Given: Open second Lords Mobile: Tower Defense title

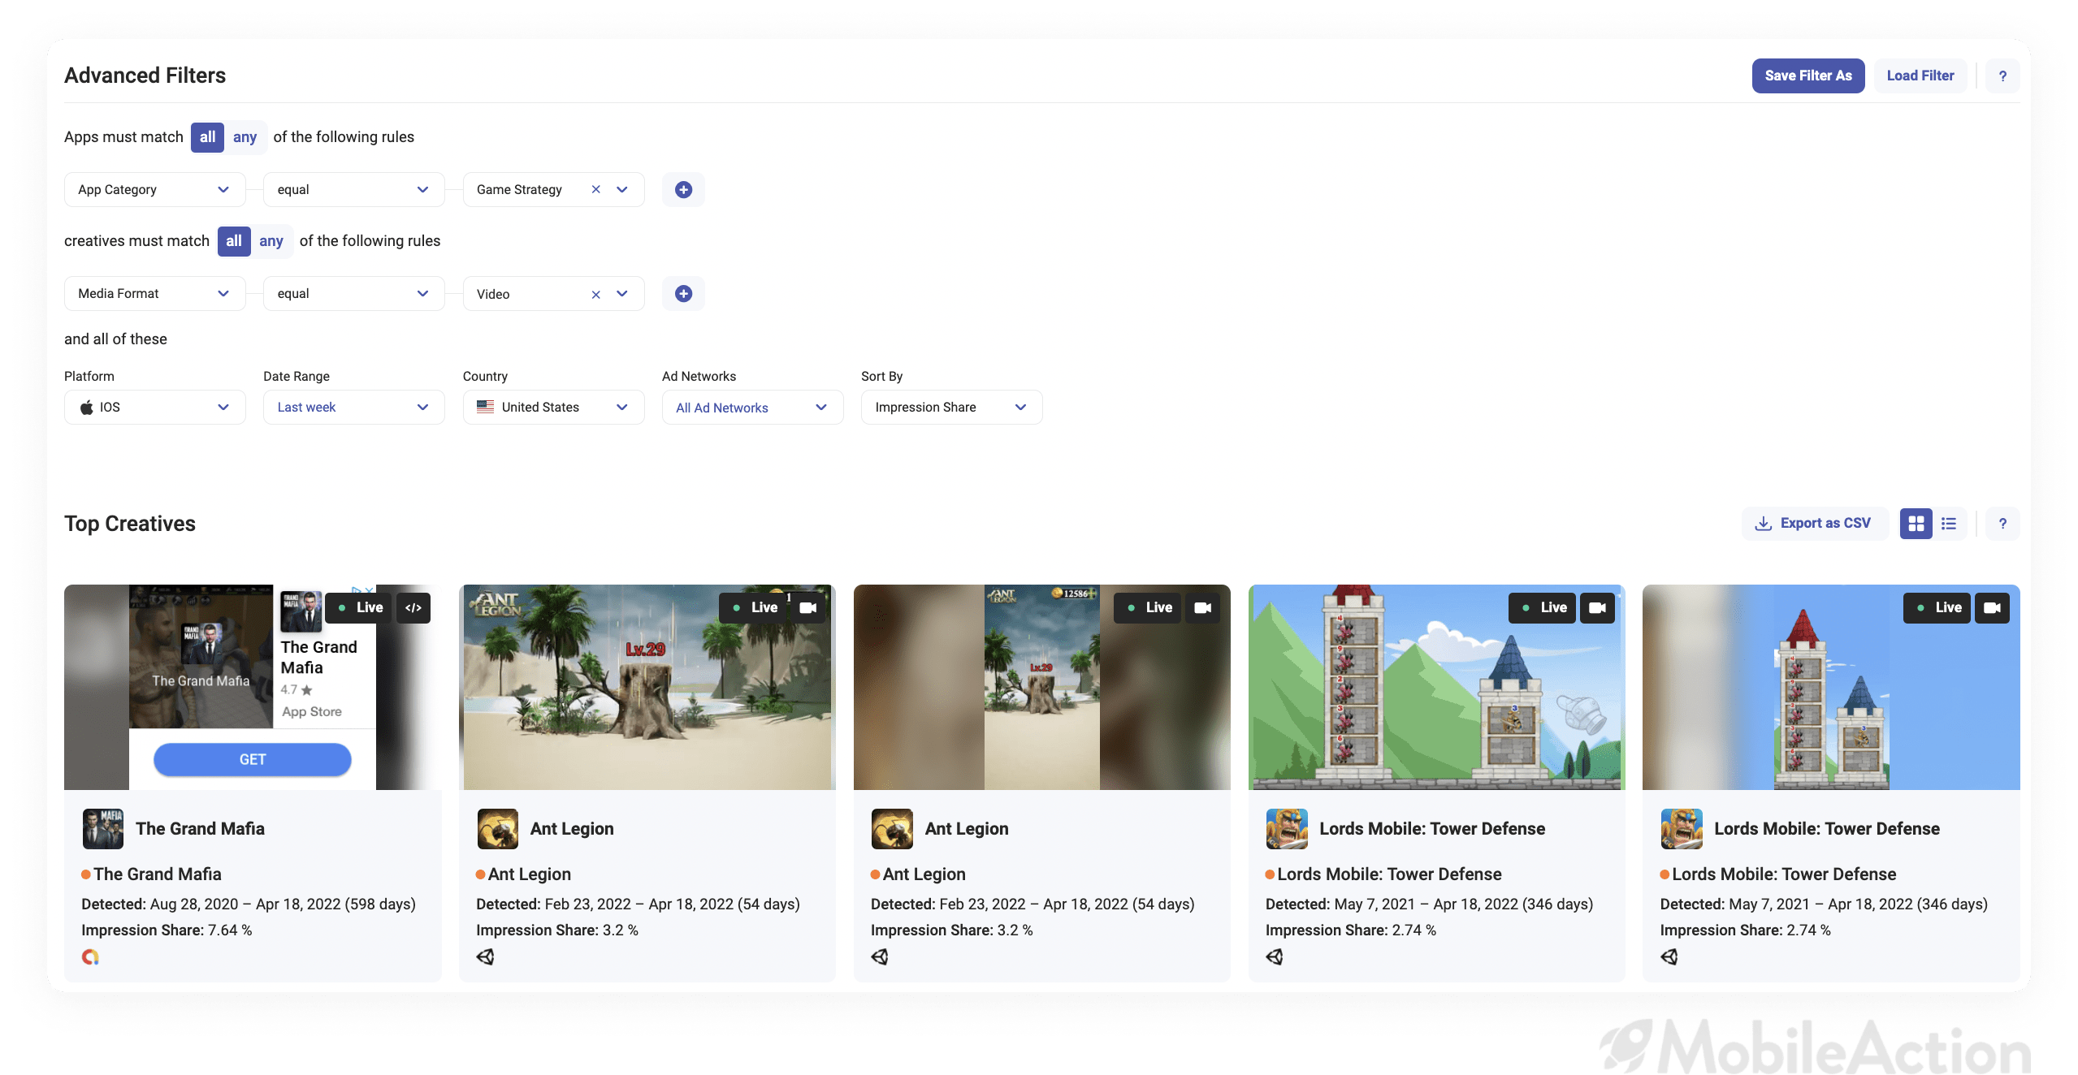Looking at the screenshot, I should [x=1826, y=828].
